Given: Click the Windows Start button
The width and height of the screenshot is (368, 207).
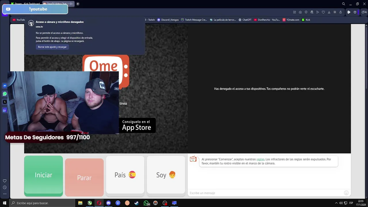Looking at the screenshot, I should (5, 203).
